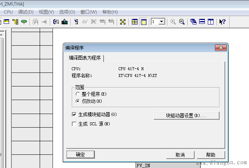Select the 仅改动(H) radio button
The image size is (249, 168).
point(77,101)
